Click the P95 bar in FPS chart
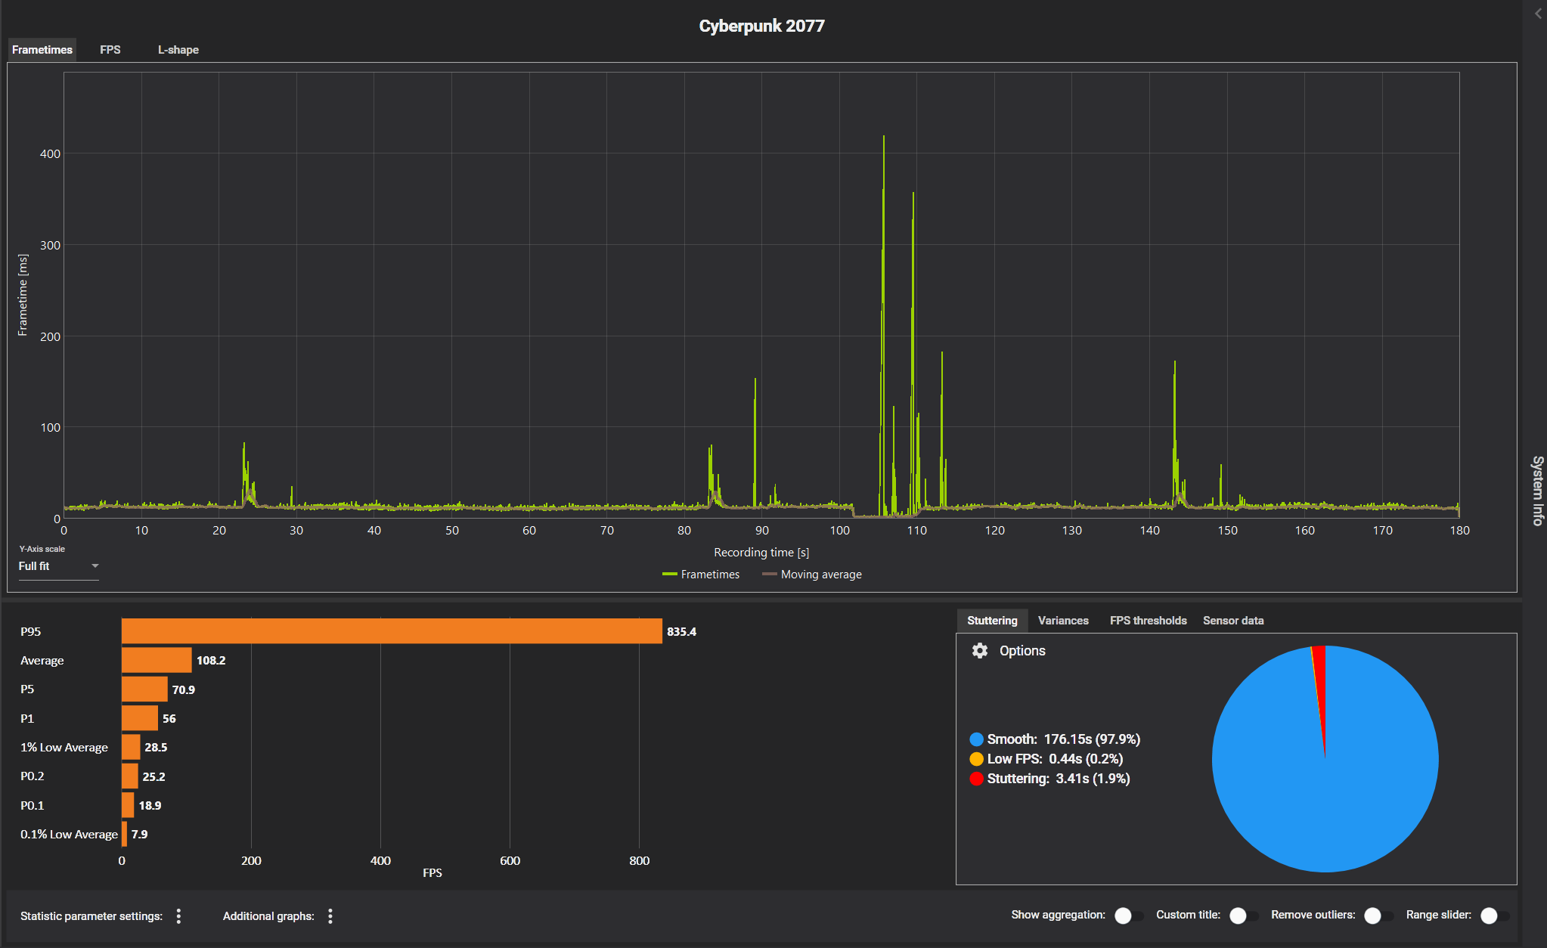The height and width of the screenshot is (948, 1547). pyautogui.click(x=392, y=631)
